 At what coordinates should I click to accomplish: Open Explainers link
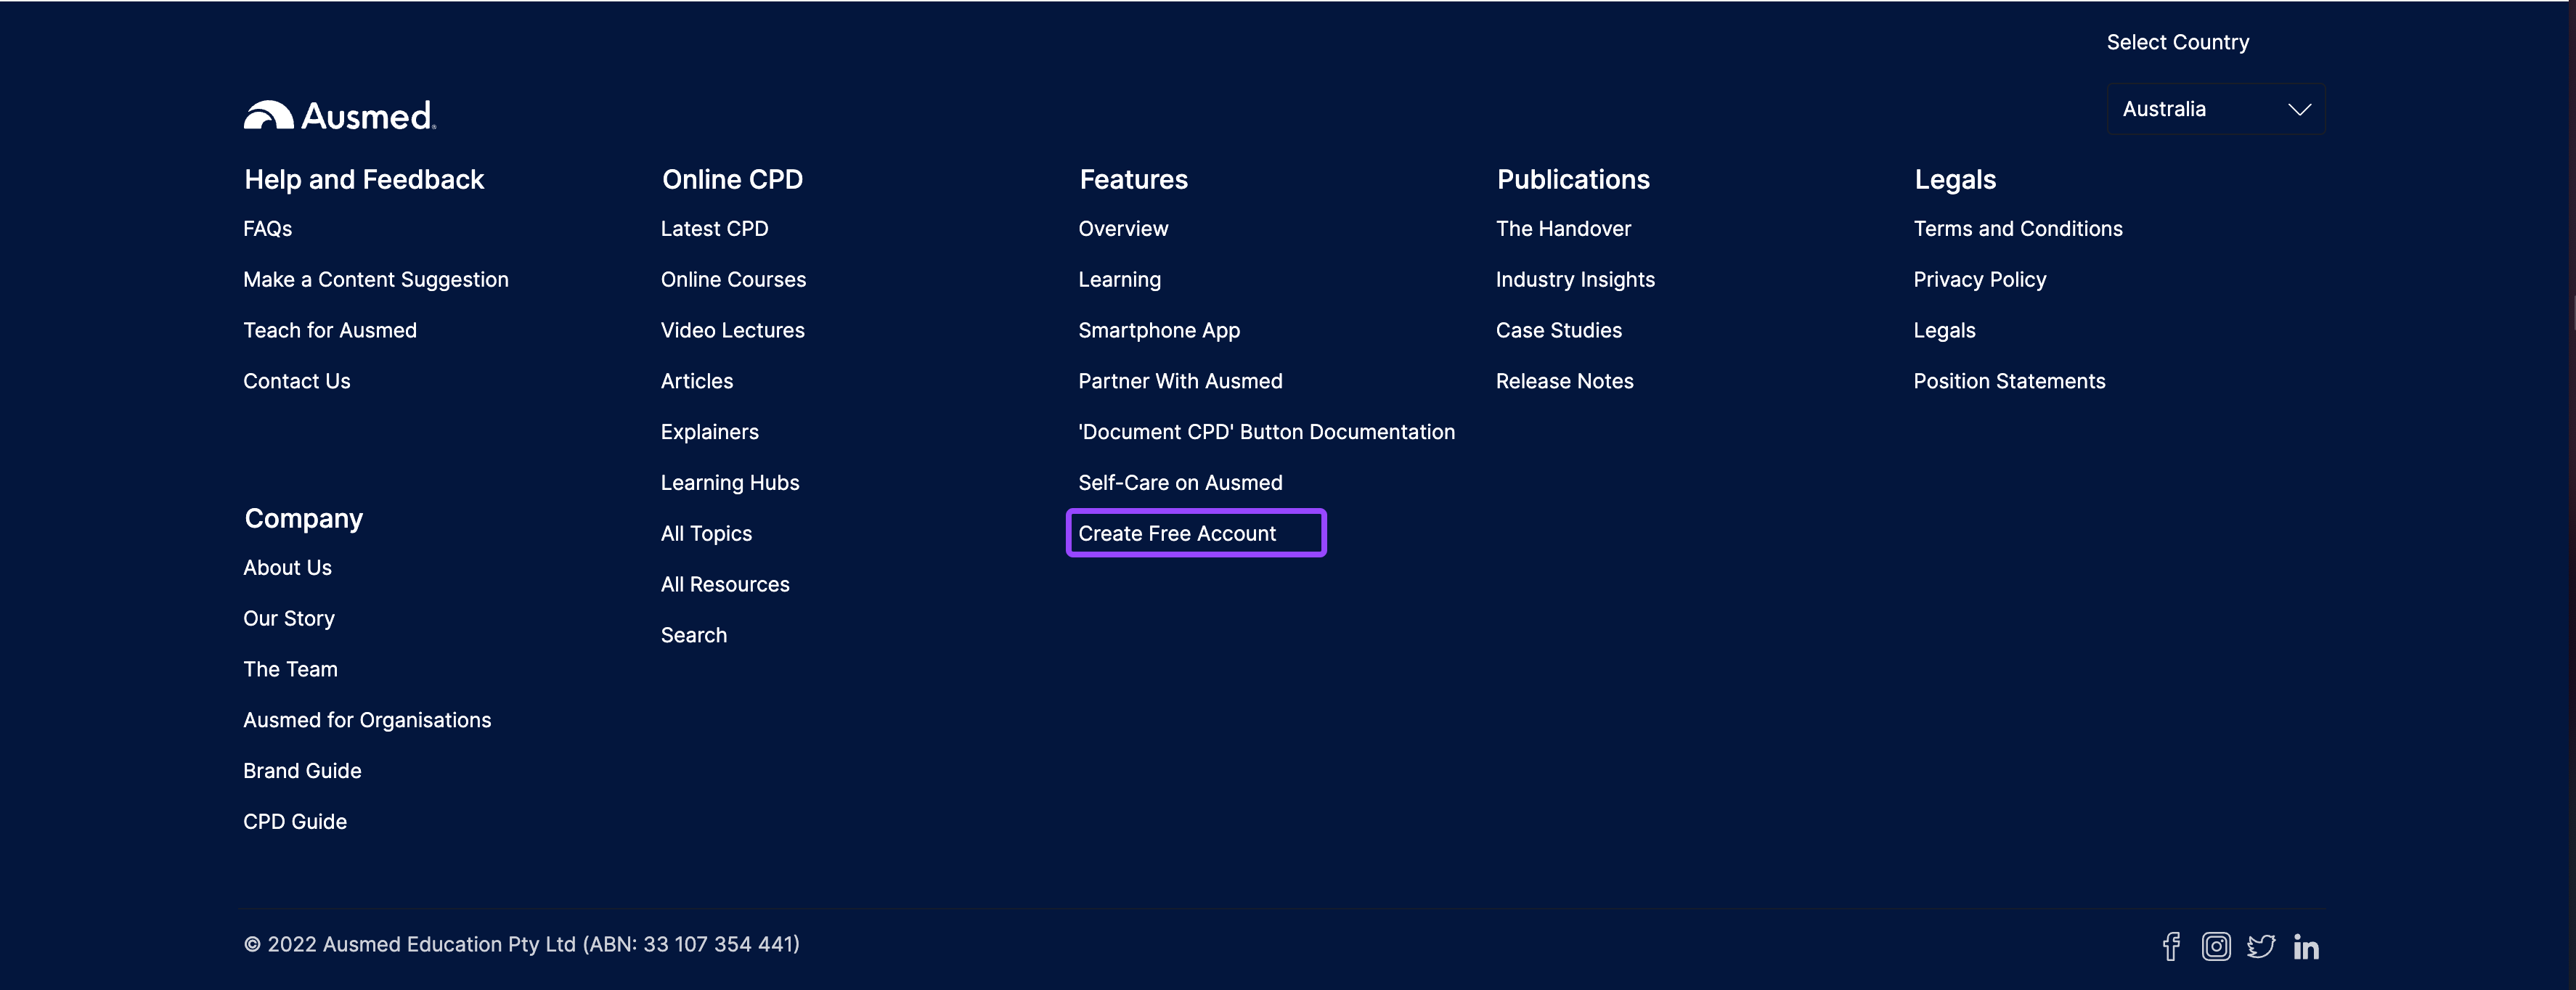tap(710, 432)
